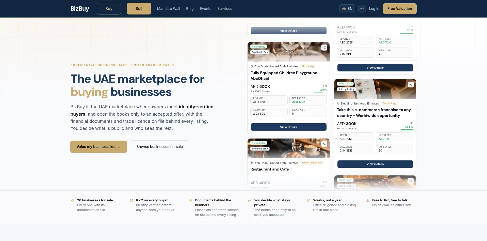Go to Events in the navigation
Viewport: 487px width, 241px height.
point(205,9)
